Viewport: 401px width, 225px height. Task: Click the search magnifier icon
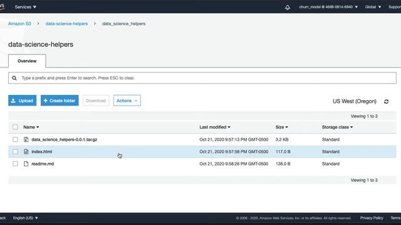[14, 78]
